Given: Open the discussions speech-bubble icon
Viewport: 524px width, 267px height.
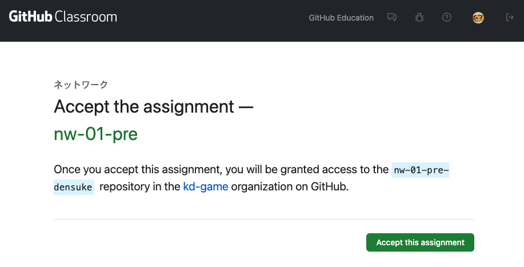Looking at the screenshot, I should [392, 17].
